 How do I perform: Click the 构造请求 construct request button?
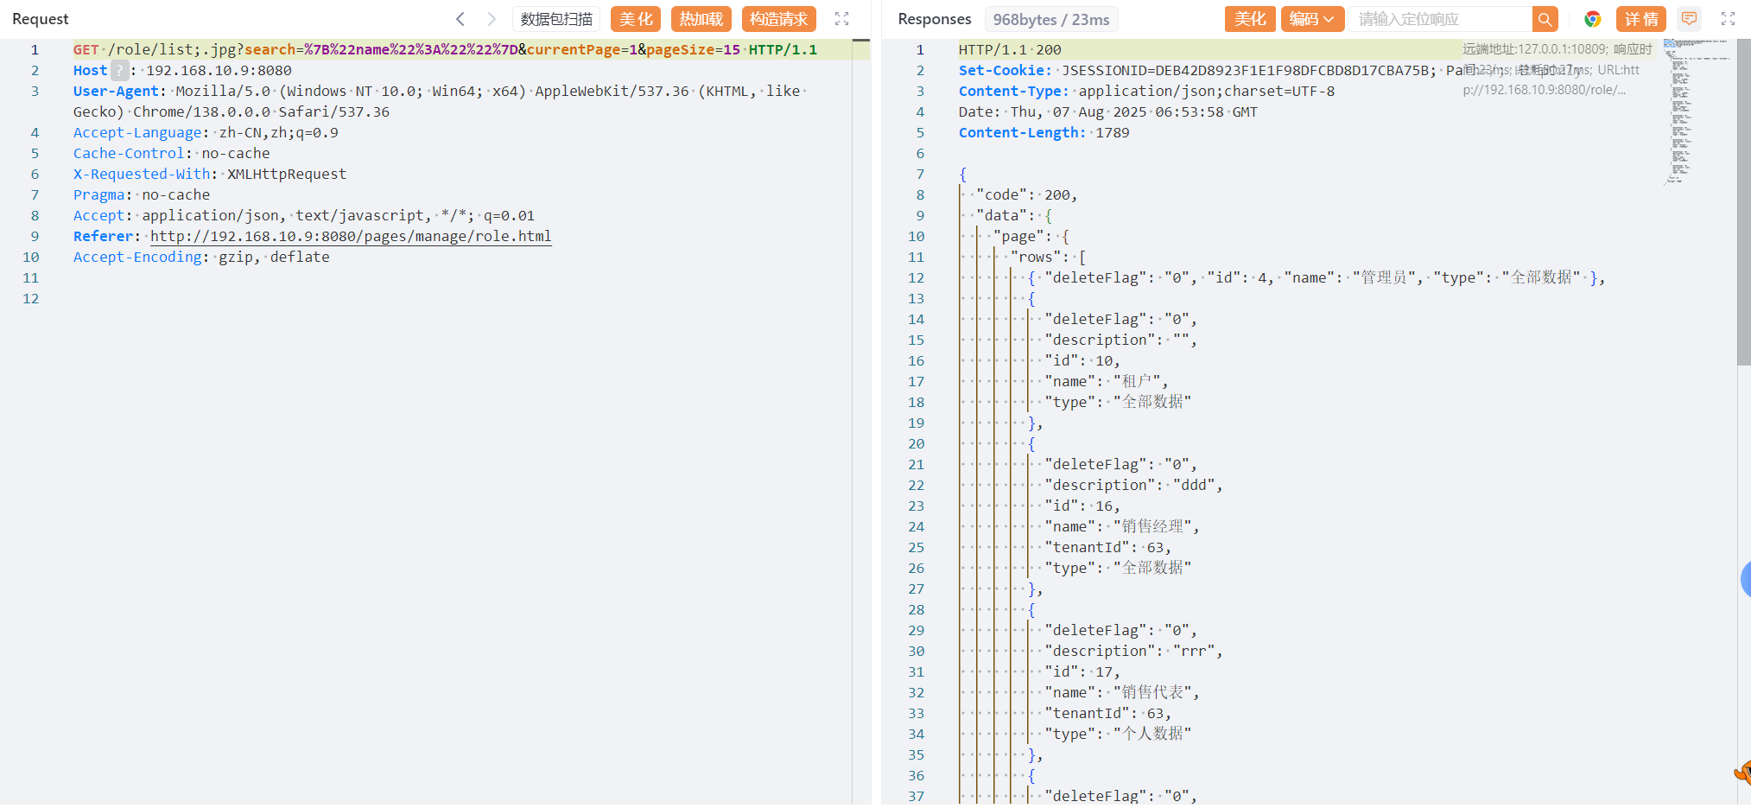[x=778, y=19]
